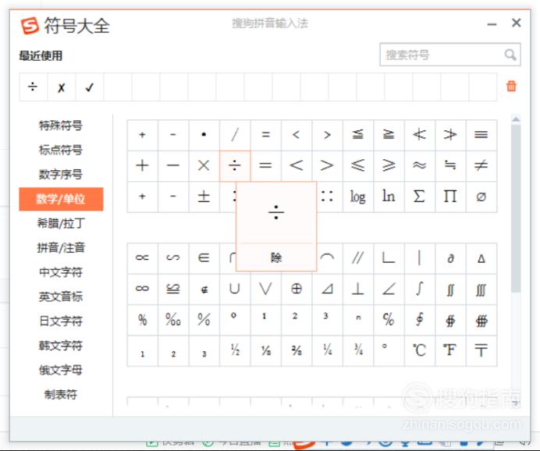The width and height of the screenshot is (540, 451).
Task: Insert the ∞ infinity symbol
Action: click(142, 289)
